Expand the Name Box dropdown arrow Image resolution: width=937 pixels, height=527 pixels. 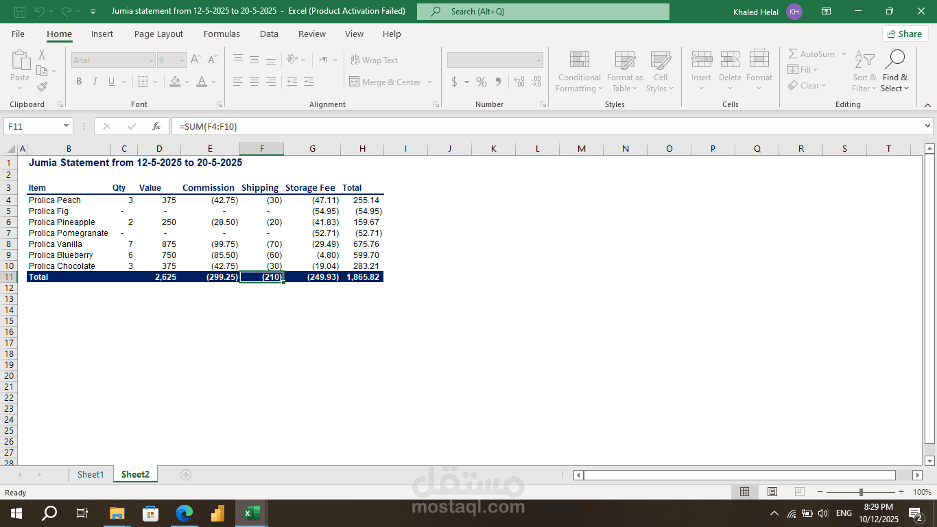(x=67, y=126)
